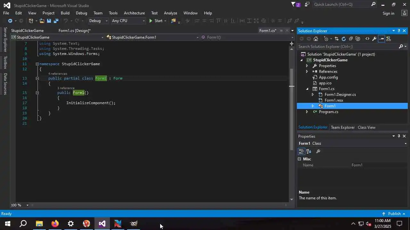The height and width of the screenshot is (230, 410).
Task: Click the Save All toolbar icon
Action: (56, 21)
